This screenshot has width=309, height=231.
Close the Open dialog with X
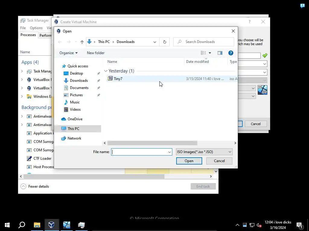[x=233, y=31]
